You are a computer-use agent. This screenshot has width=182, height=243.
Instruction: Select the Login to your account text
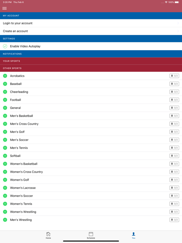coord(18,23)
